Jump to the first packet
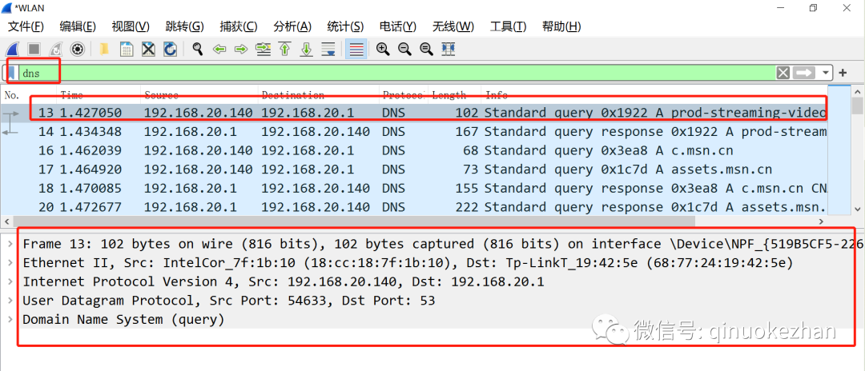 tap(284, 49)
